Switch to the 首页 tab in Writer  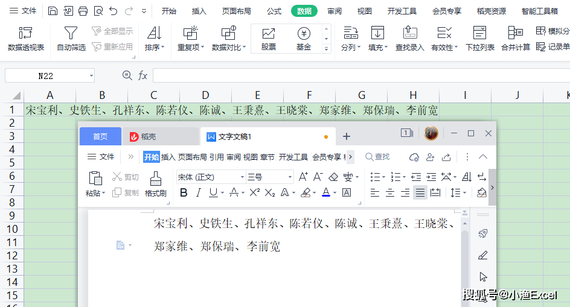click(100, 136)
